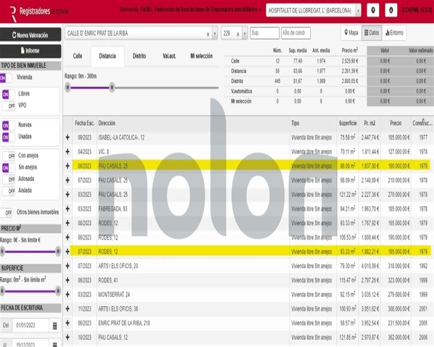Screen dimensions: 434x347
Task: Enable the Otros bienes inmuebles switch
Action: (6, 213)
